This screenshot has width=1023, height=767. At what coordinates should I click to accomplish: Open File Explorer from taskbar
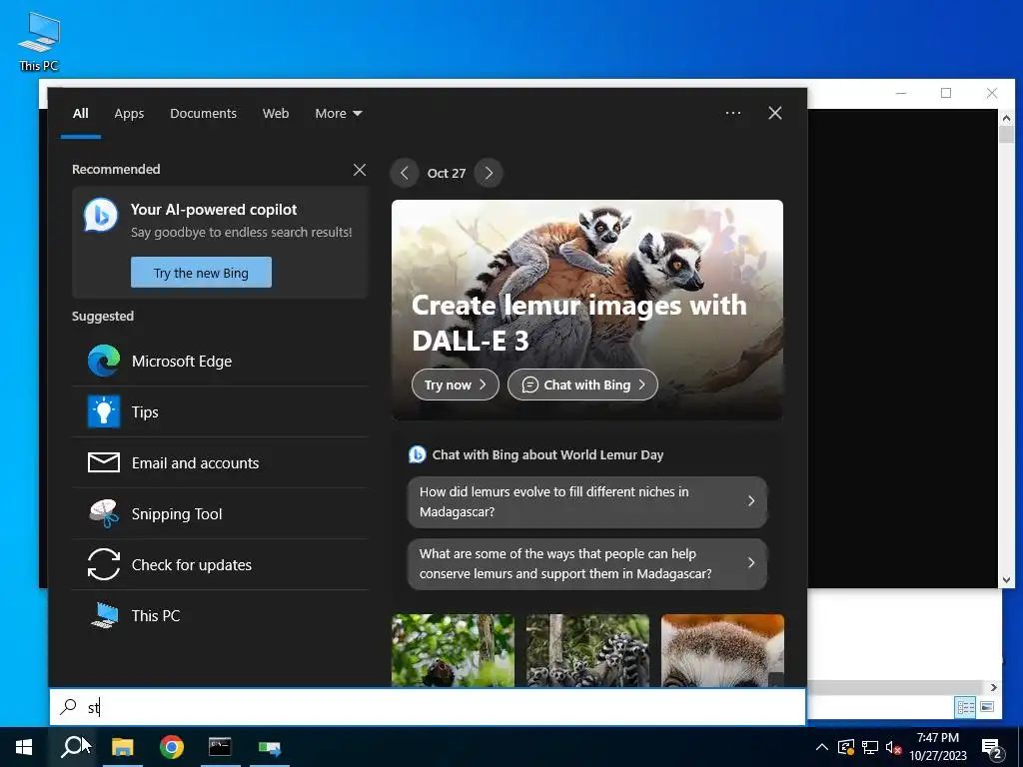pos(122,747)
